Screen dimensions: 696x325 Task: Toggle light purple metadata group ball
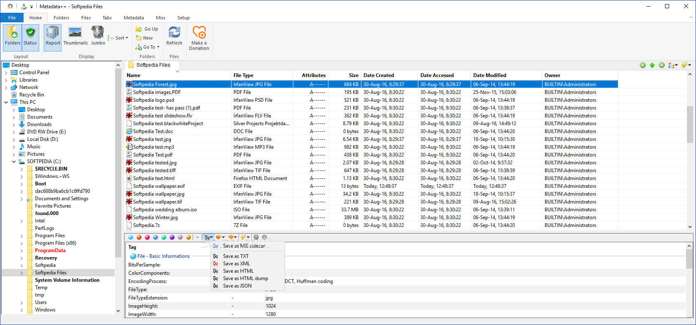pyautogui.click(x=180, y=237)
